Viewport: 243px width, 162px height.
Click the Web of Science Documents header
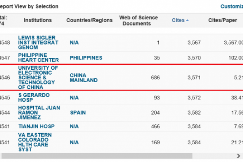pos(139,21)
